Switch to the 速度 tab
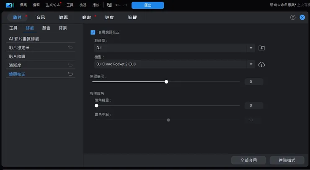The height and width of the screenshot is (170, 310). coord(109,18)
